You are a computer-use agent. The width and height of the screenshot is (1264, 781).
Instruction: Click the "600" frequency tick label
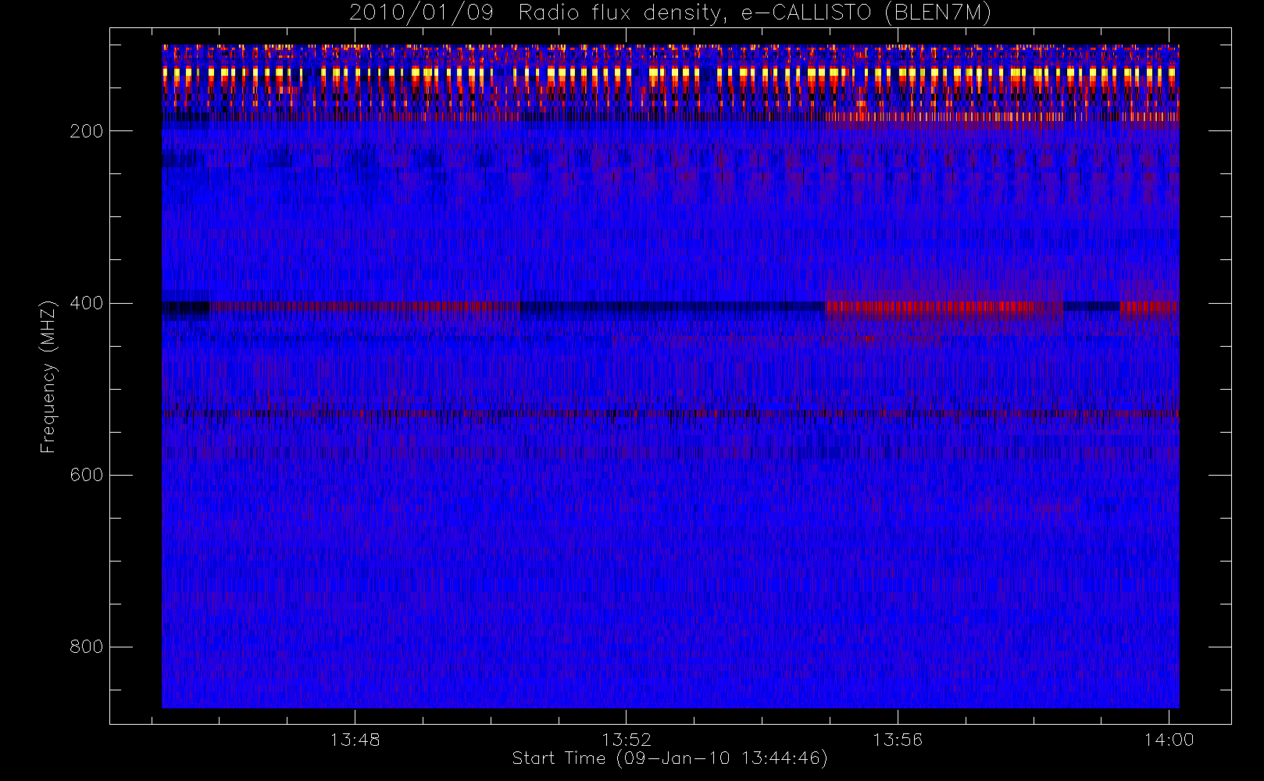tap(86, 475)
